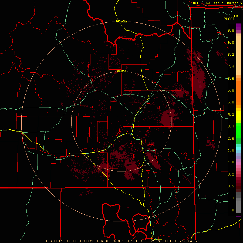Pick the pale peach color bar segment
This screenshot has width=243, height=243.
point(238,55)
